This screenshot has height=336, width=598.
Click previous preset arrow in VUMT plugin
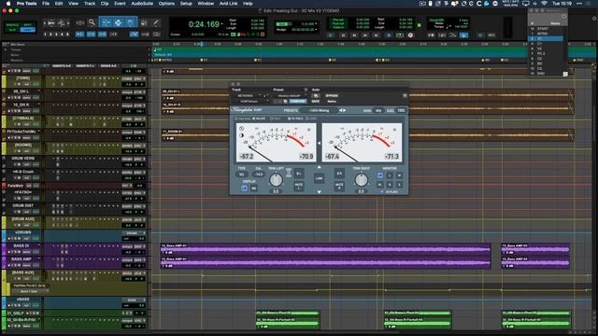point(340,110)
